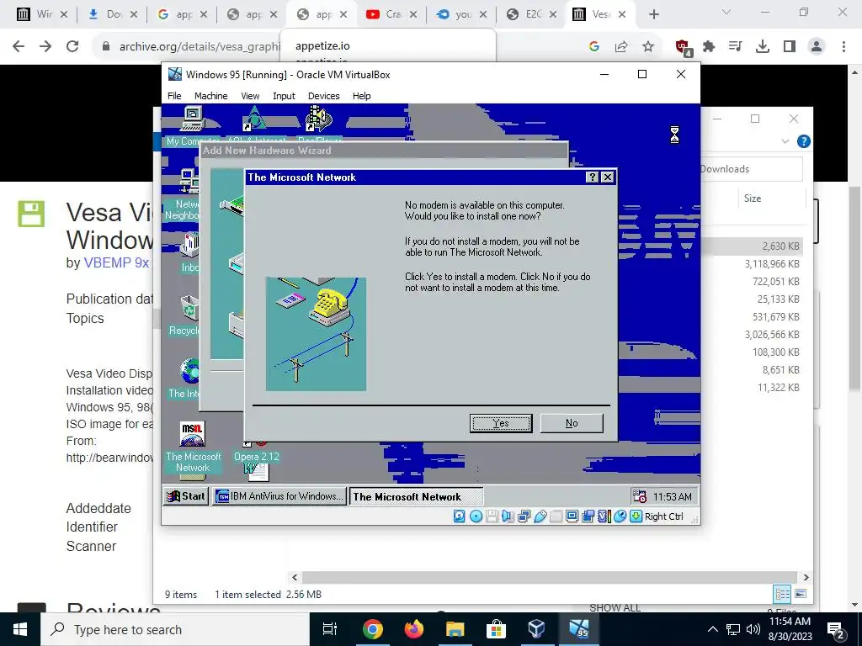Show hidden tray icons chevron
862x646 pixels.
coord(712,629)
